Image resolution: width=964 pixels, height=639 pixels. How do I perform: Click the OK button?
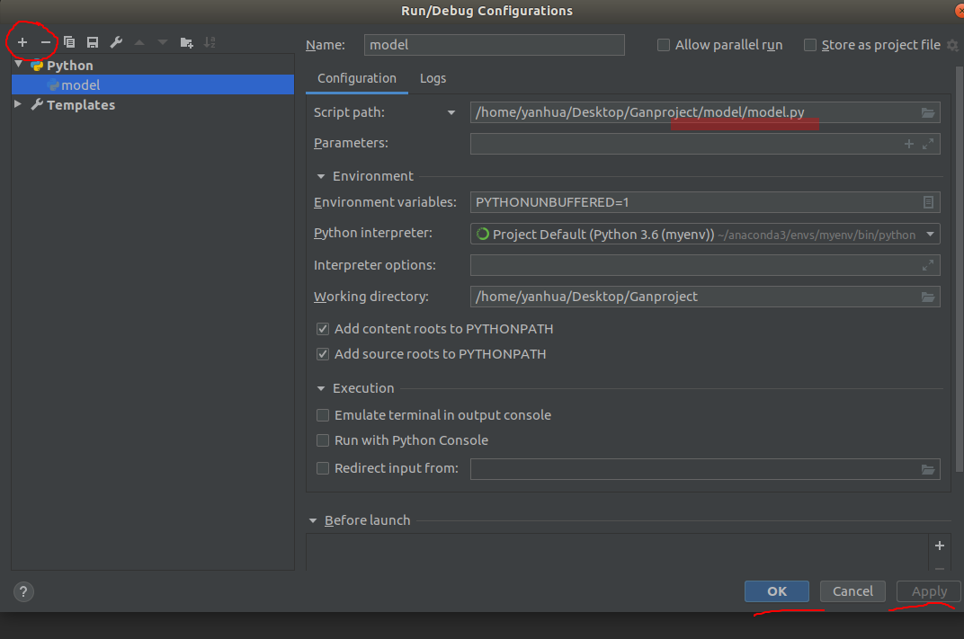[777, 590]
